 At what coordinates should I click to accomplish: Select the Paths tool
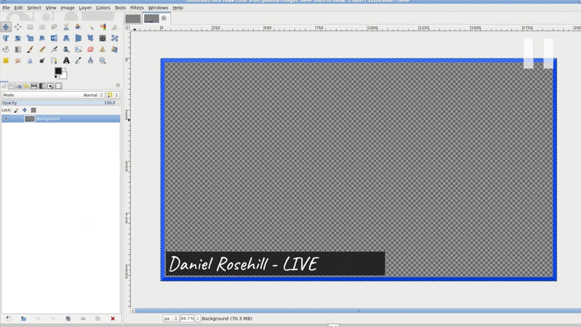[x=54, y=60]
